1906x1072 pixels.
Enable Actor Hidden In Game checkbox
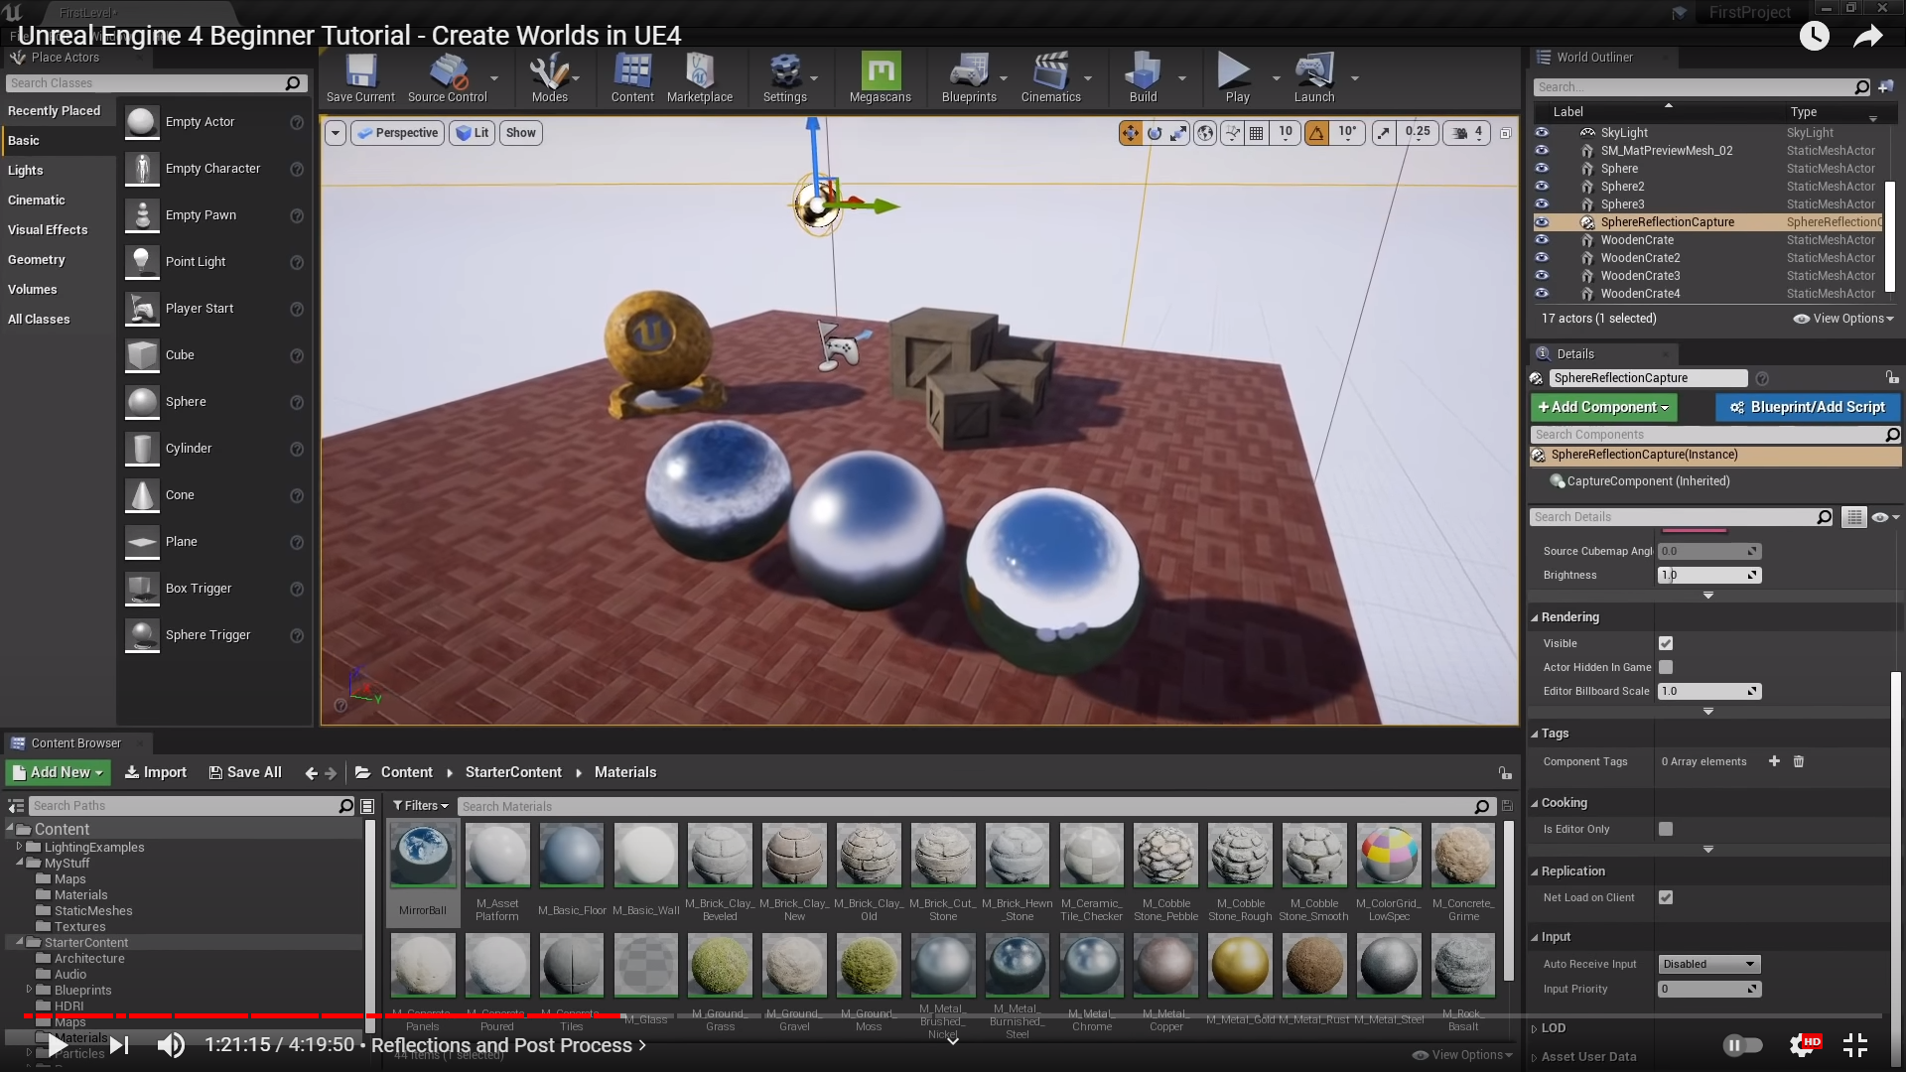[x=1666, y=668]
